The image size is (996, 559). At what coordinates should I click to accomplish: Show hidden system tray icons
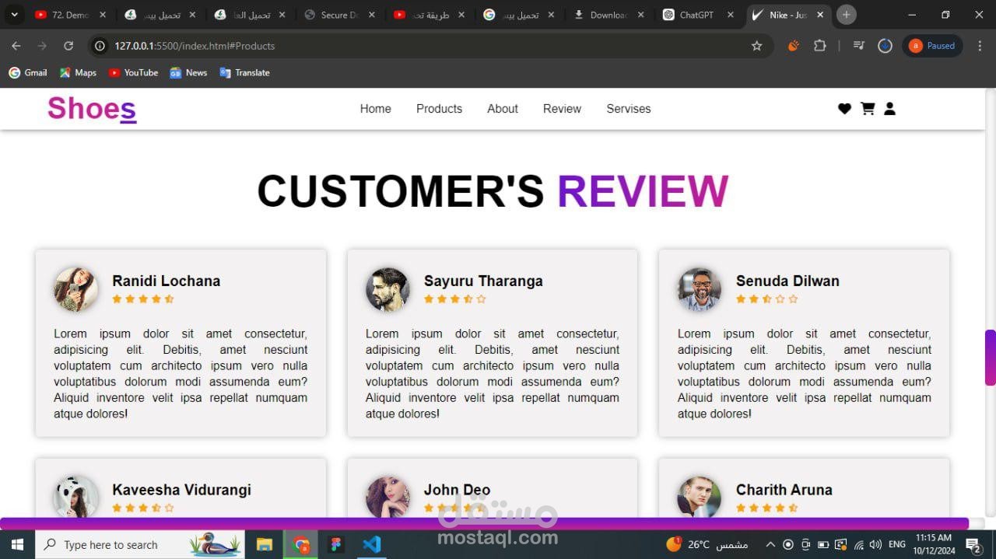pyautogui.click(x=770, y=544)
